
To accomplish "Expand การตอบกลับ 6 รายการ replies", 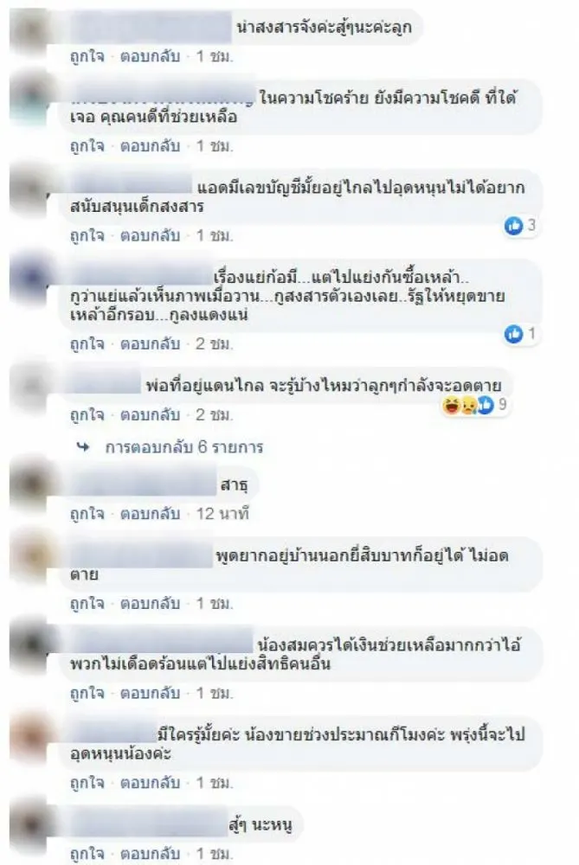I will click(183, 447).
